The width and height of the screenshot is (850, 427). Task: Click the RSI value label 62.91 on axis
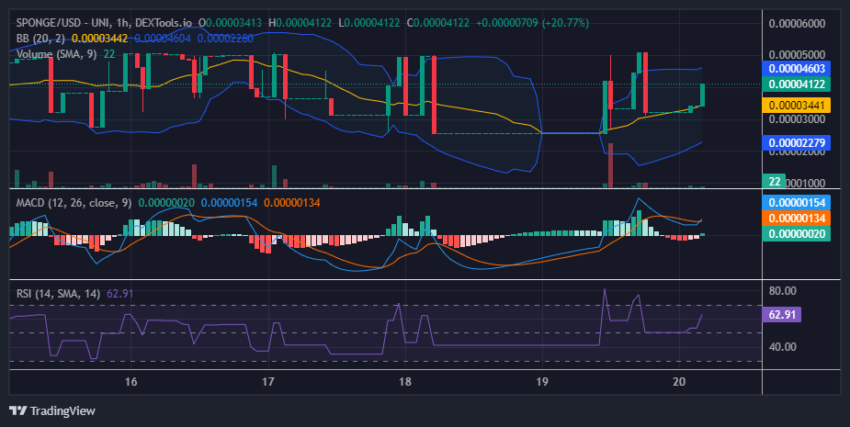[x=782, y=314]
